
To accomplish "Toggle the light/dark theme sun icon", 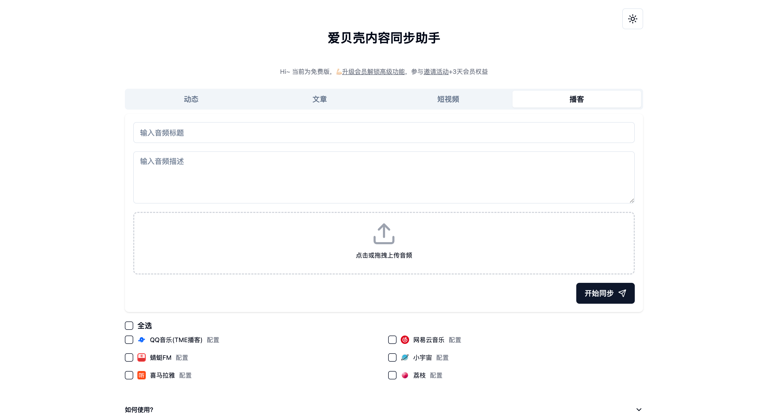I will tap(632, 19).
